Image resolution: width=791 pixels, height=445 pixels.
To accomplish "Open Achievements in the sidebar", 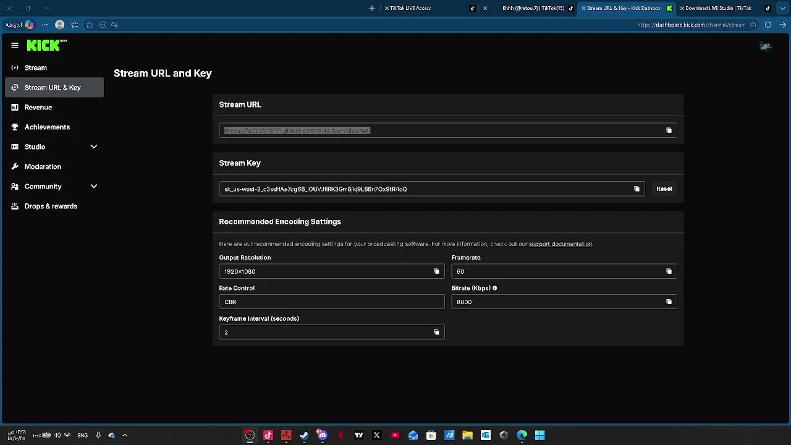I will pos(54,127).
